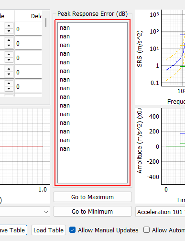Increment the fourth row's stepper up arrow
Image resolution: width=185 pixels, height=241 pixels.
pyautogui.click(x=9, y=69)
